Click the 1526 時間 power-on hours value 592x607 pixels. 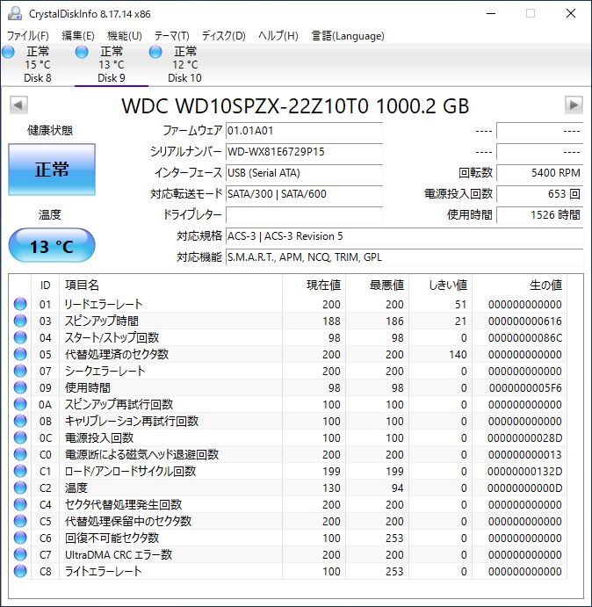point(539,215)
